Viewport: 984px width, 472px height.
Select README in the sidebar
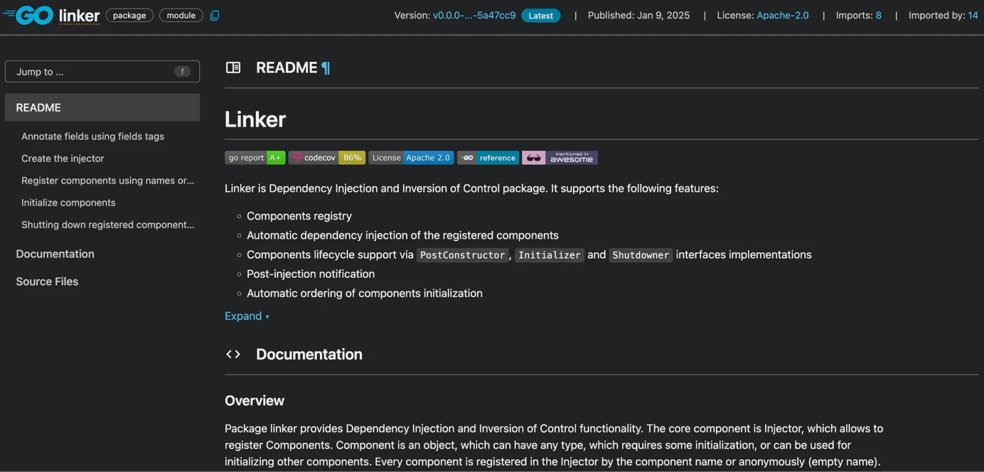click(x=102, y=108)
